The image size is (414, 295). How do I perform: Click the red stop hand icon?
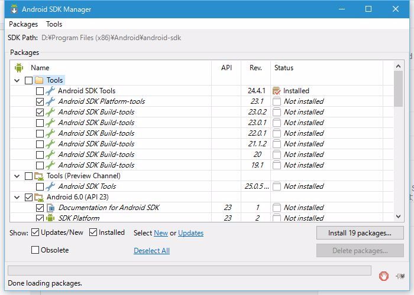tap(384, 274)
